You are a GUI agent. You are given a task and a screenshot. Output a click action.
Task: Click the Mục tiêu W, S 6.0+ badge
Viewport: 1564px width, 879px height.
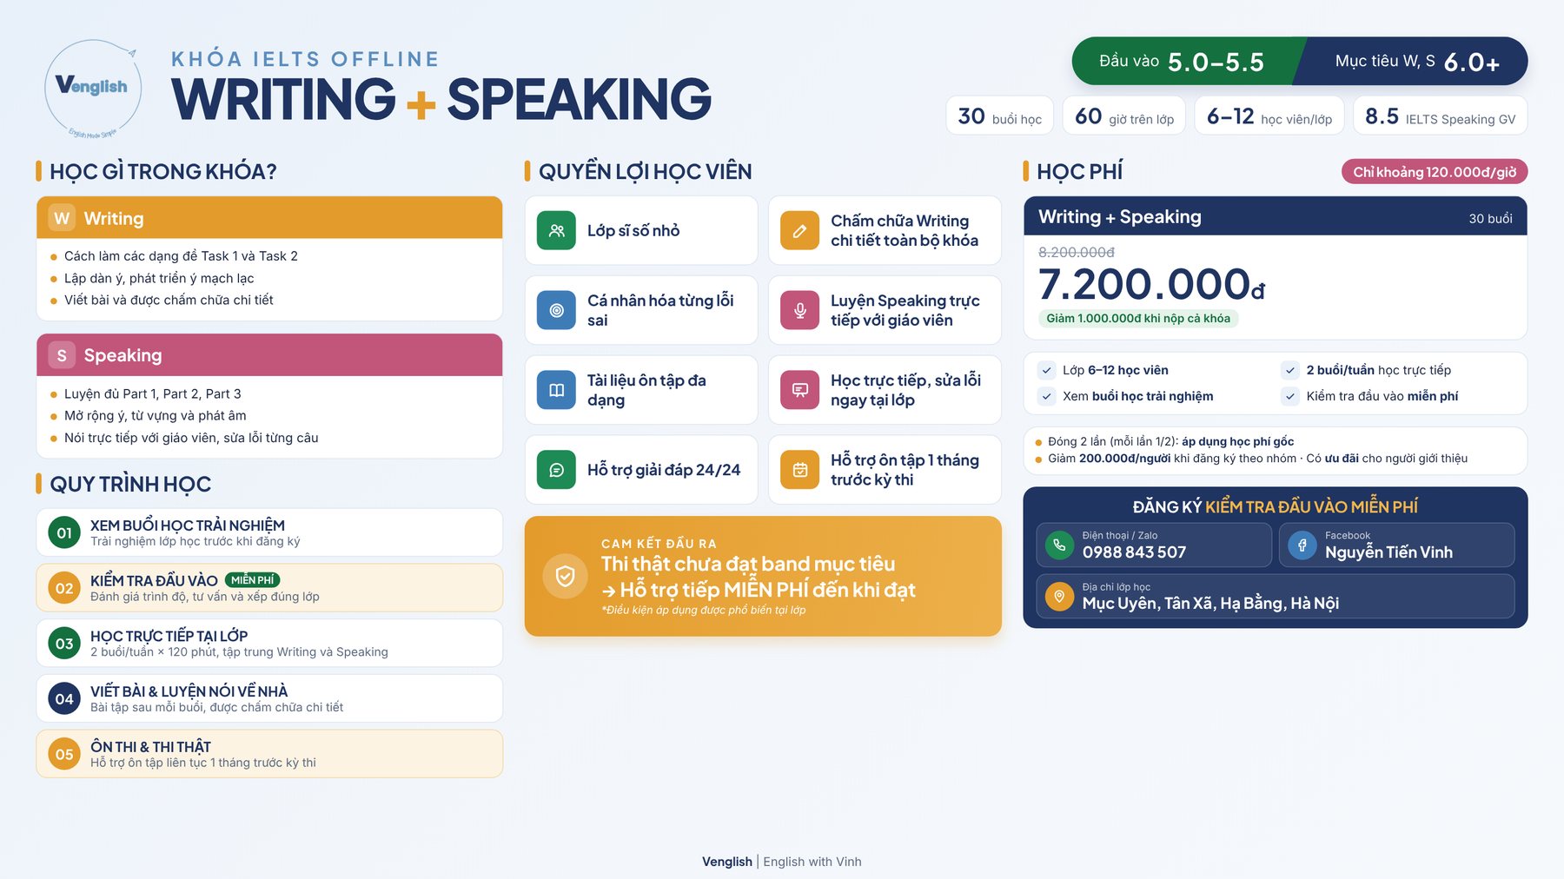click(1413, 61)
